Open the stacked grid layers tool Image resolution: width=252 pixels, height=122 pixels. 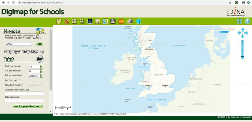click(x=82, y=21)
